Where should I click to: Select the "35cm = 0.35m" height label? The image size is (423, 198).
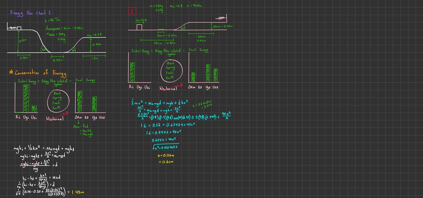coord(223,27)
